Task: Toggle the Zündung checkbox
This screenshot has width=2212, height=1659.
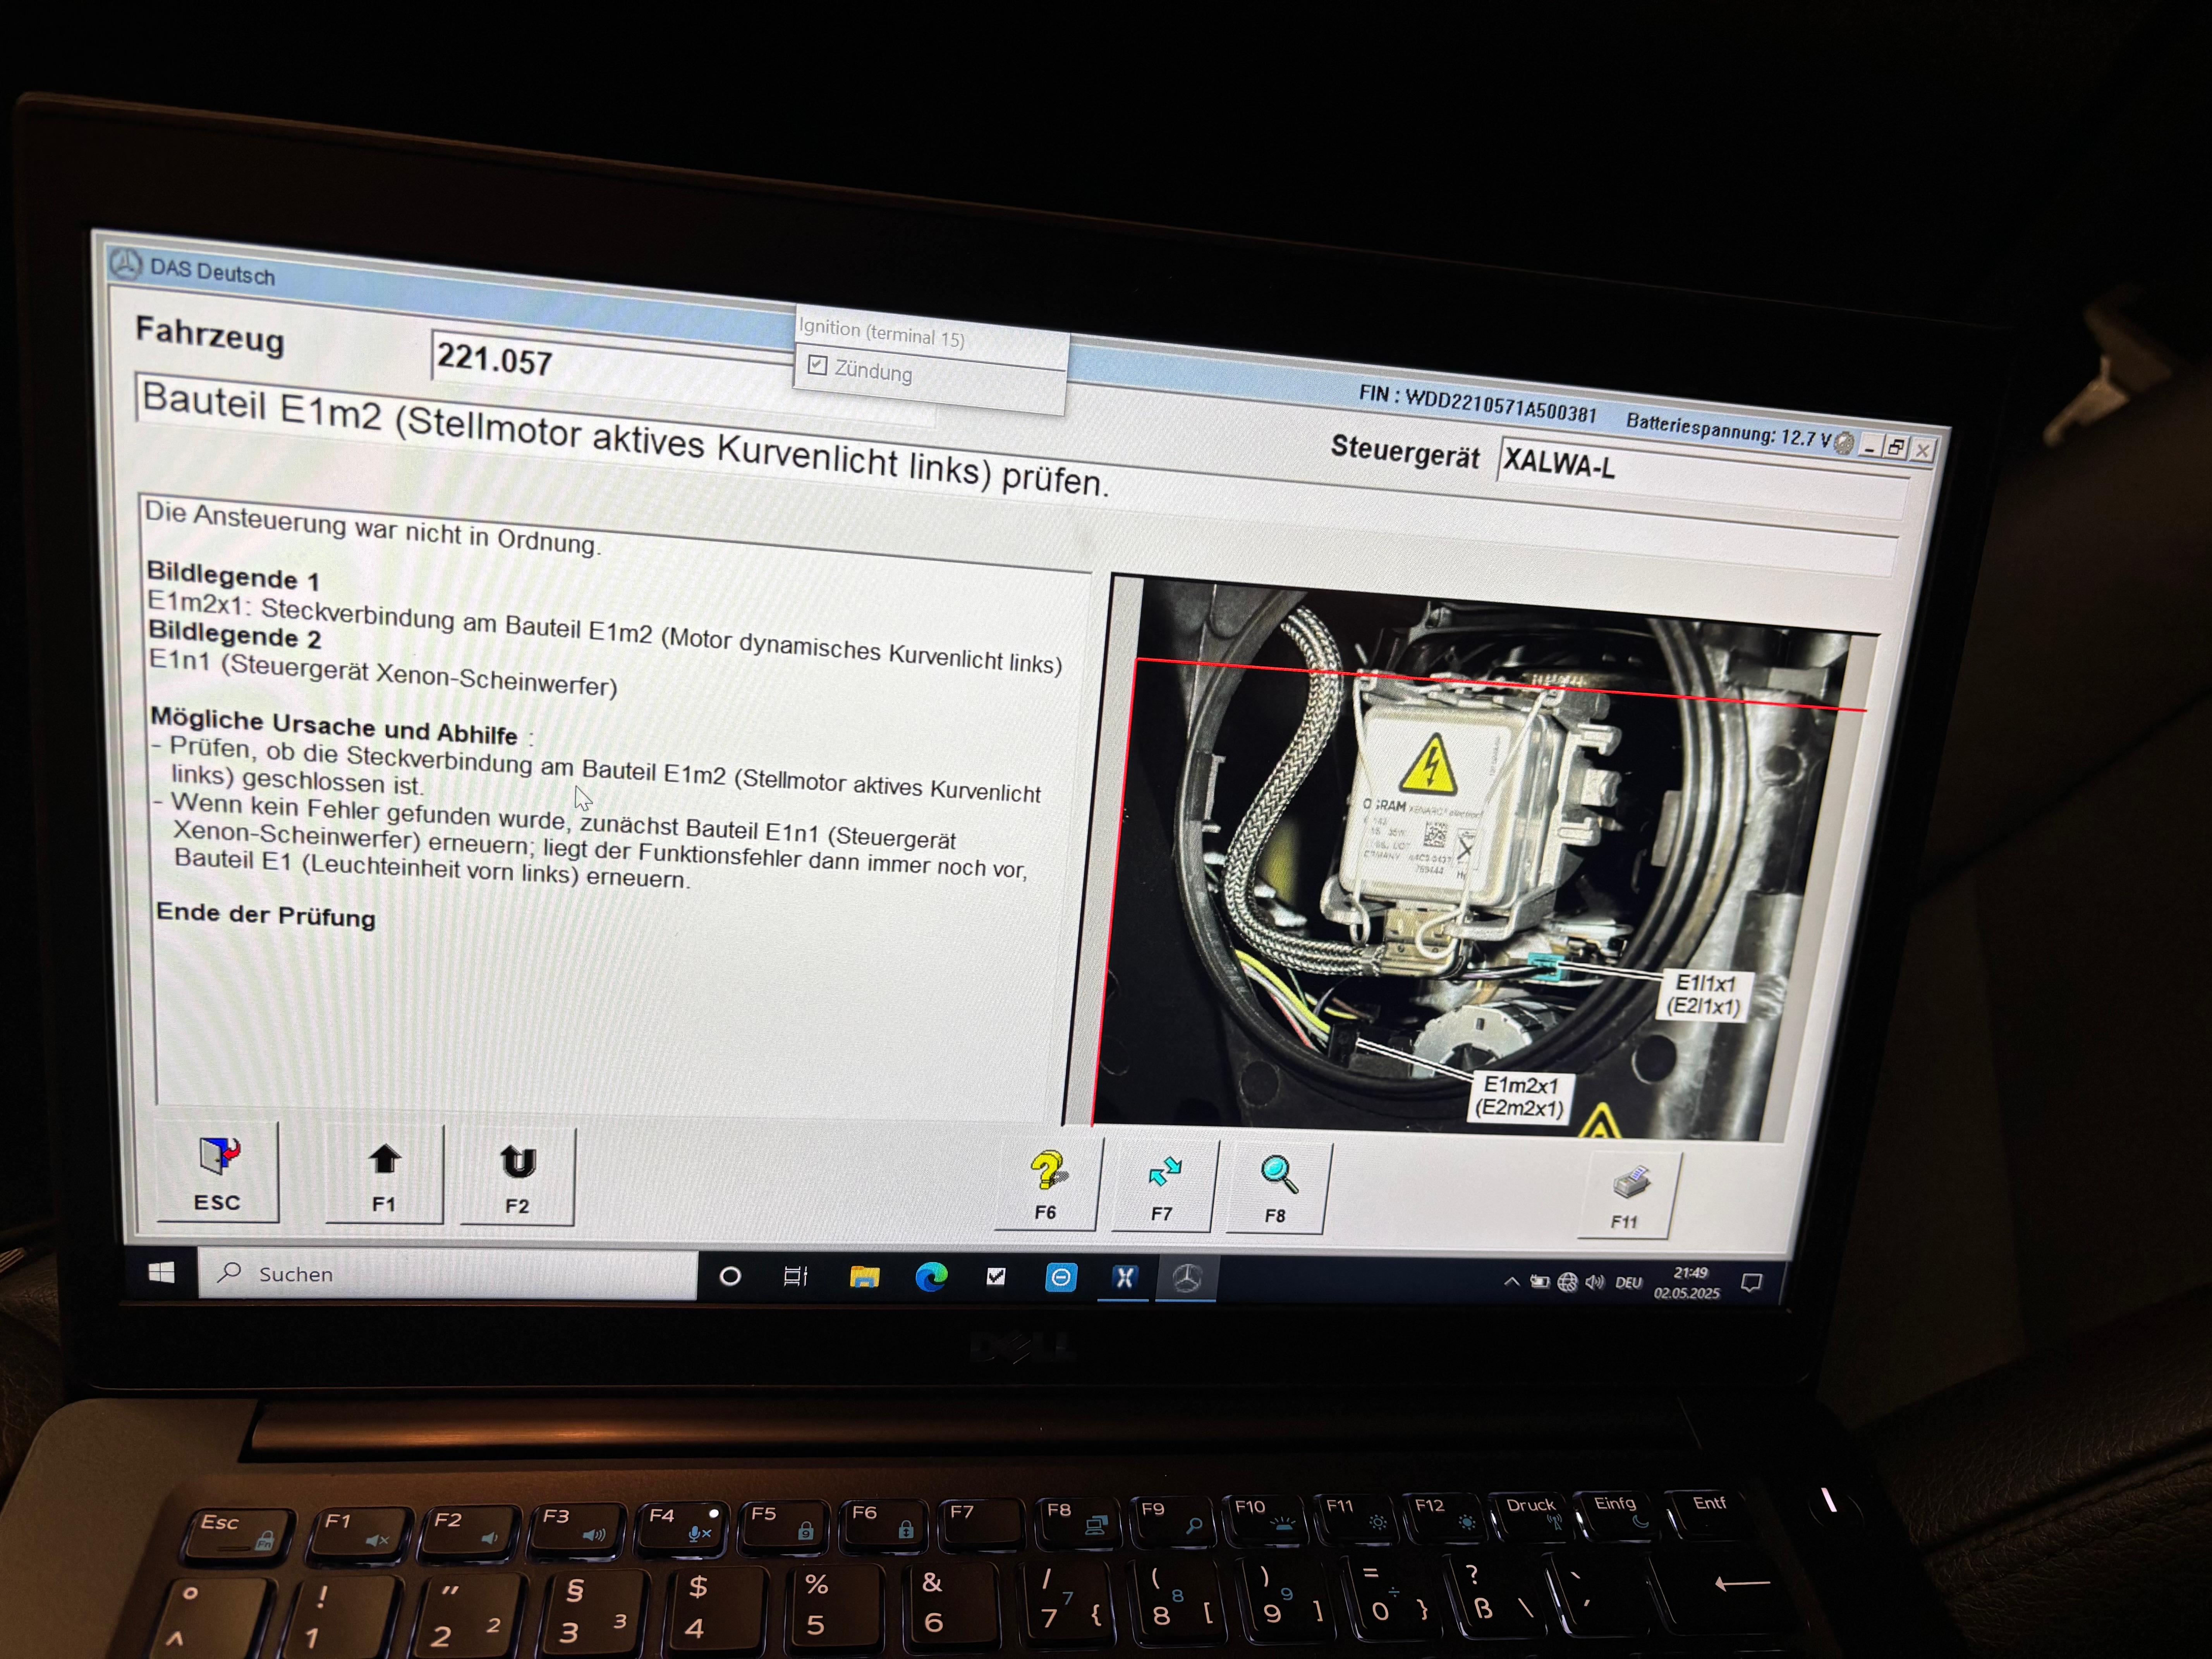Action: pos(817,365)
